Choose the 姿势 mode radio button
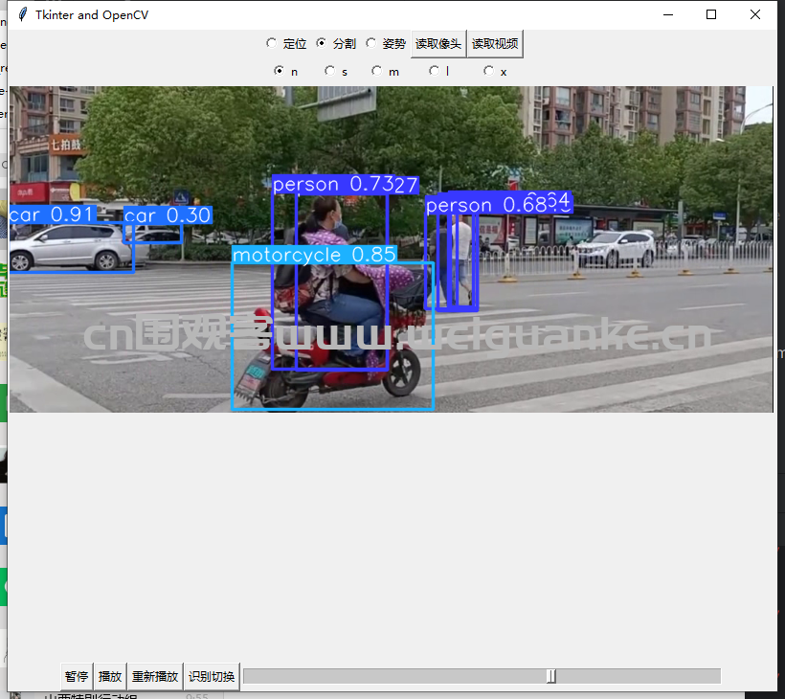Screen dimensions: 785x699 click(x=386, y=43)
